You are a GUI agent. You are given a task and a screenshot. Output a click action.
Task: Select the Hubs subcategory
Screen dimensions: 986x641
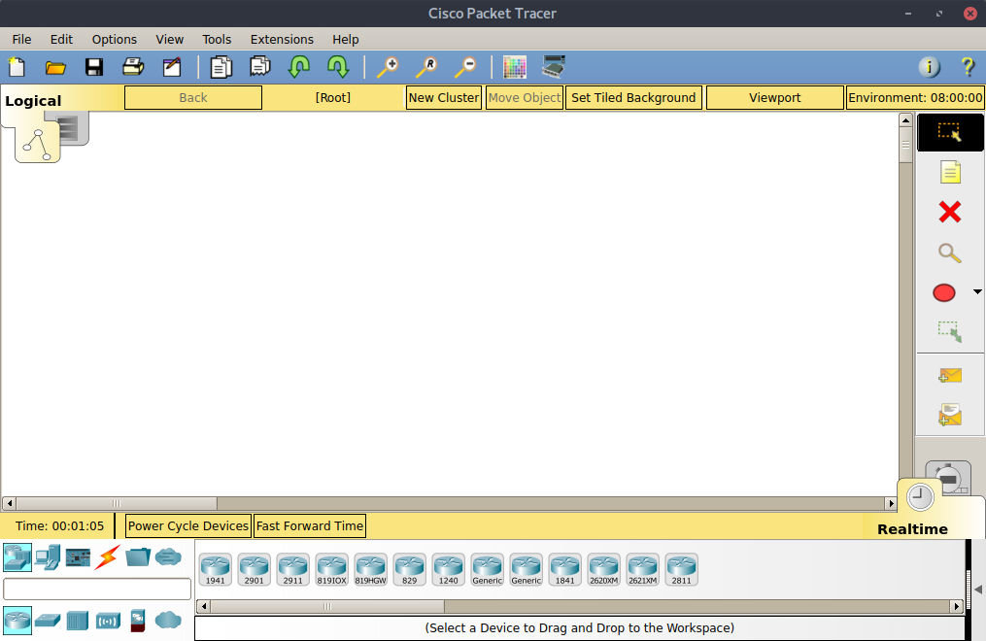click(78, 621)
